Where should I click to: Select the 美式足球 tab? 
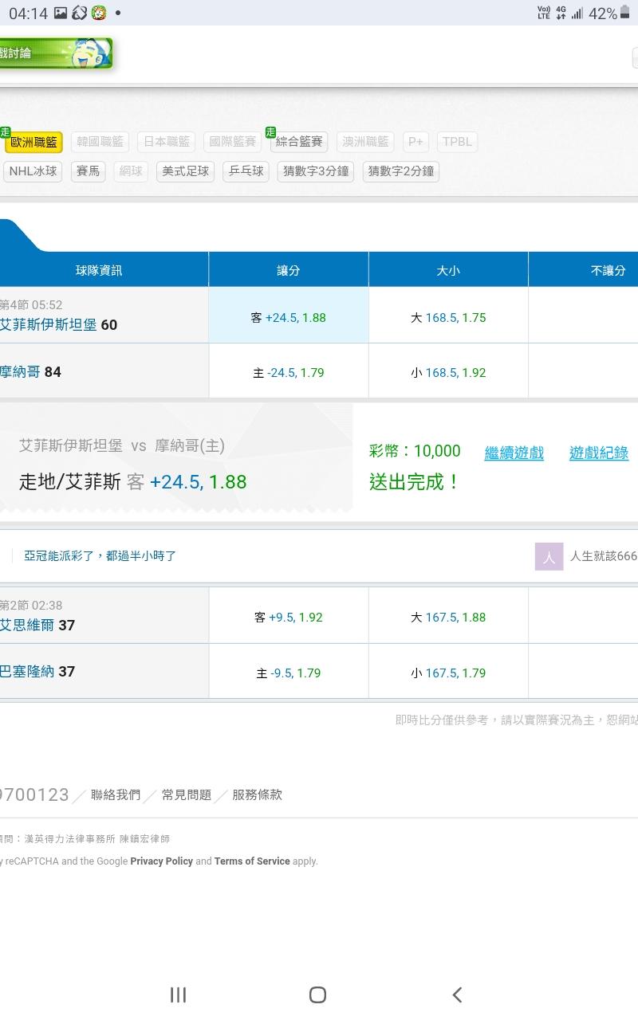click(x=185, y=171)
